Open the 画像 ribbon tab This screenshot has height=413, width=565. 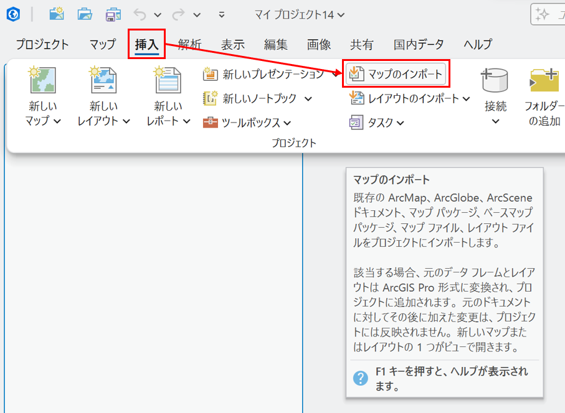319,44
